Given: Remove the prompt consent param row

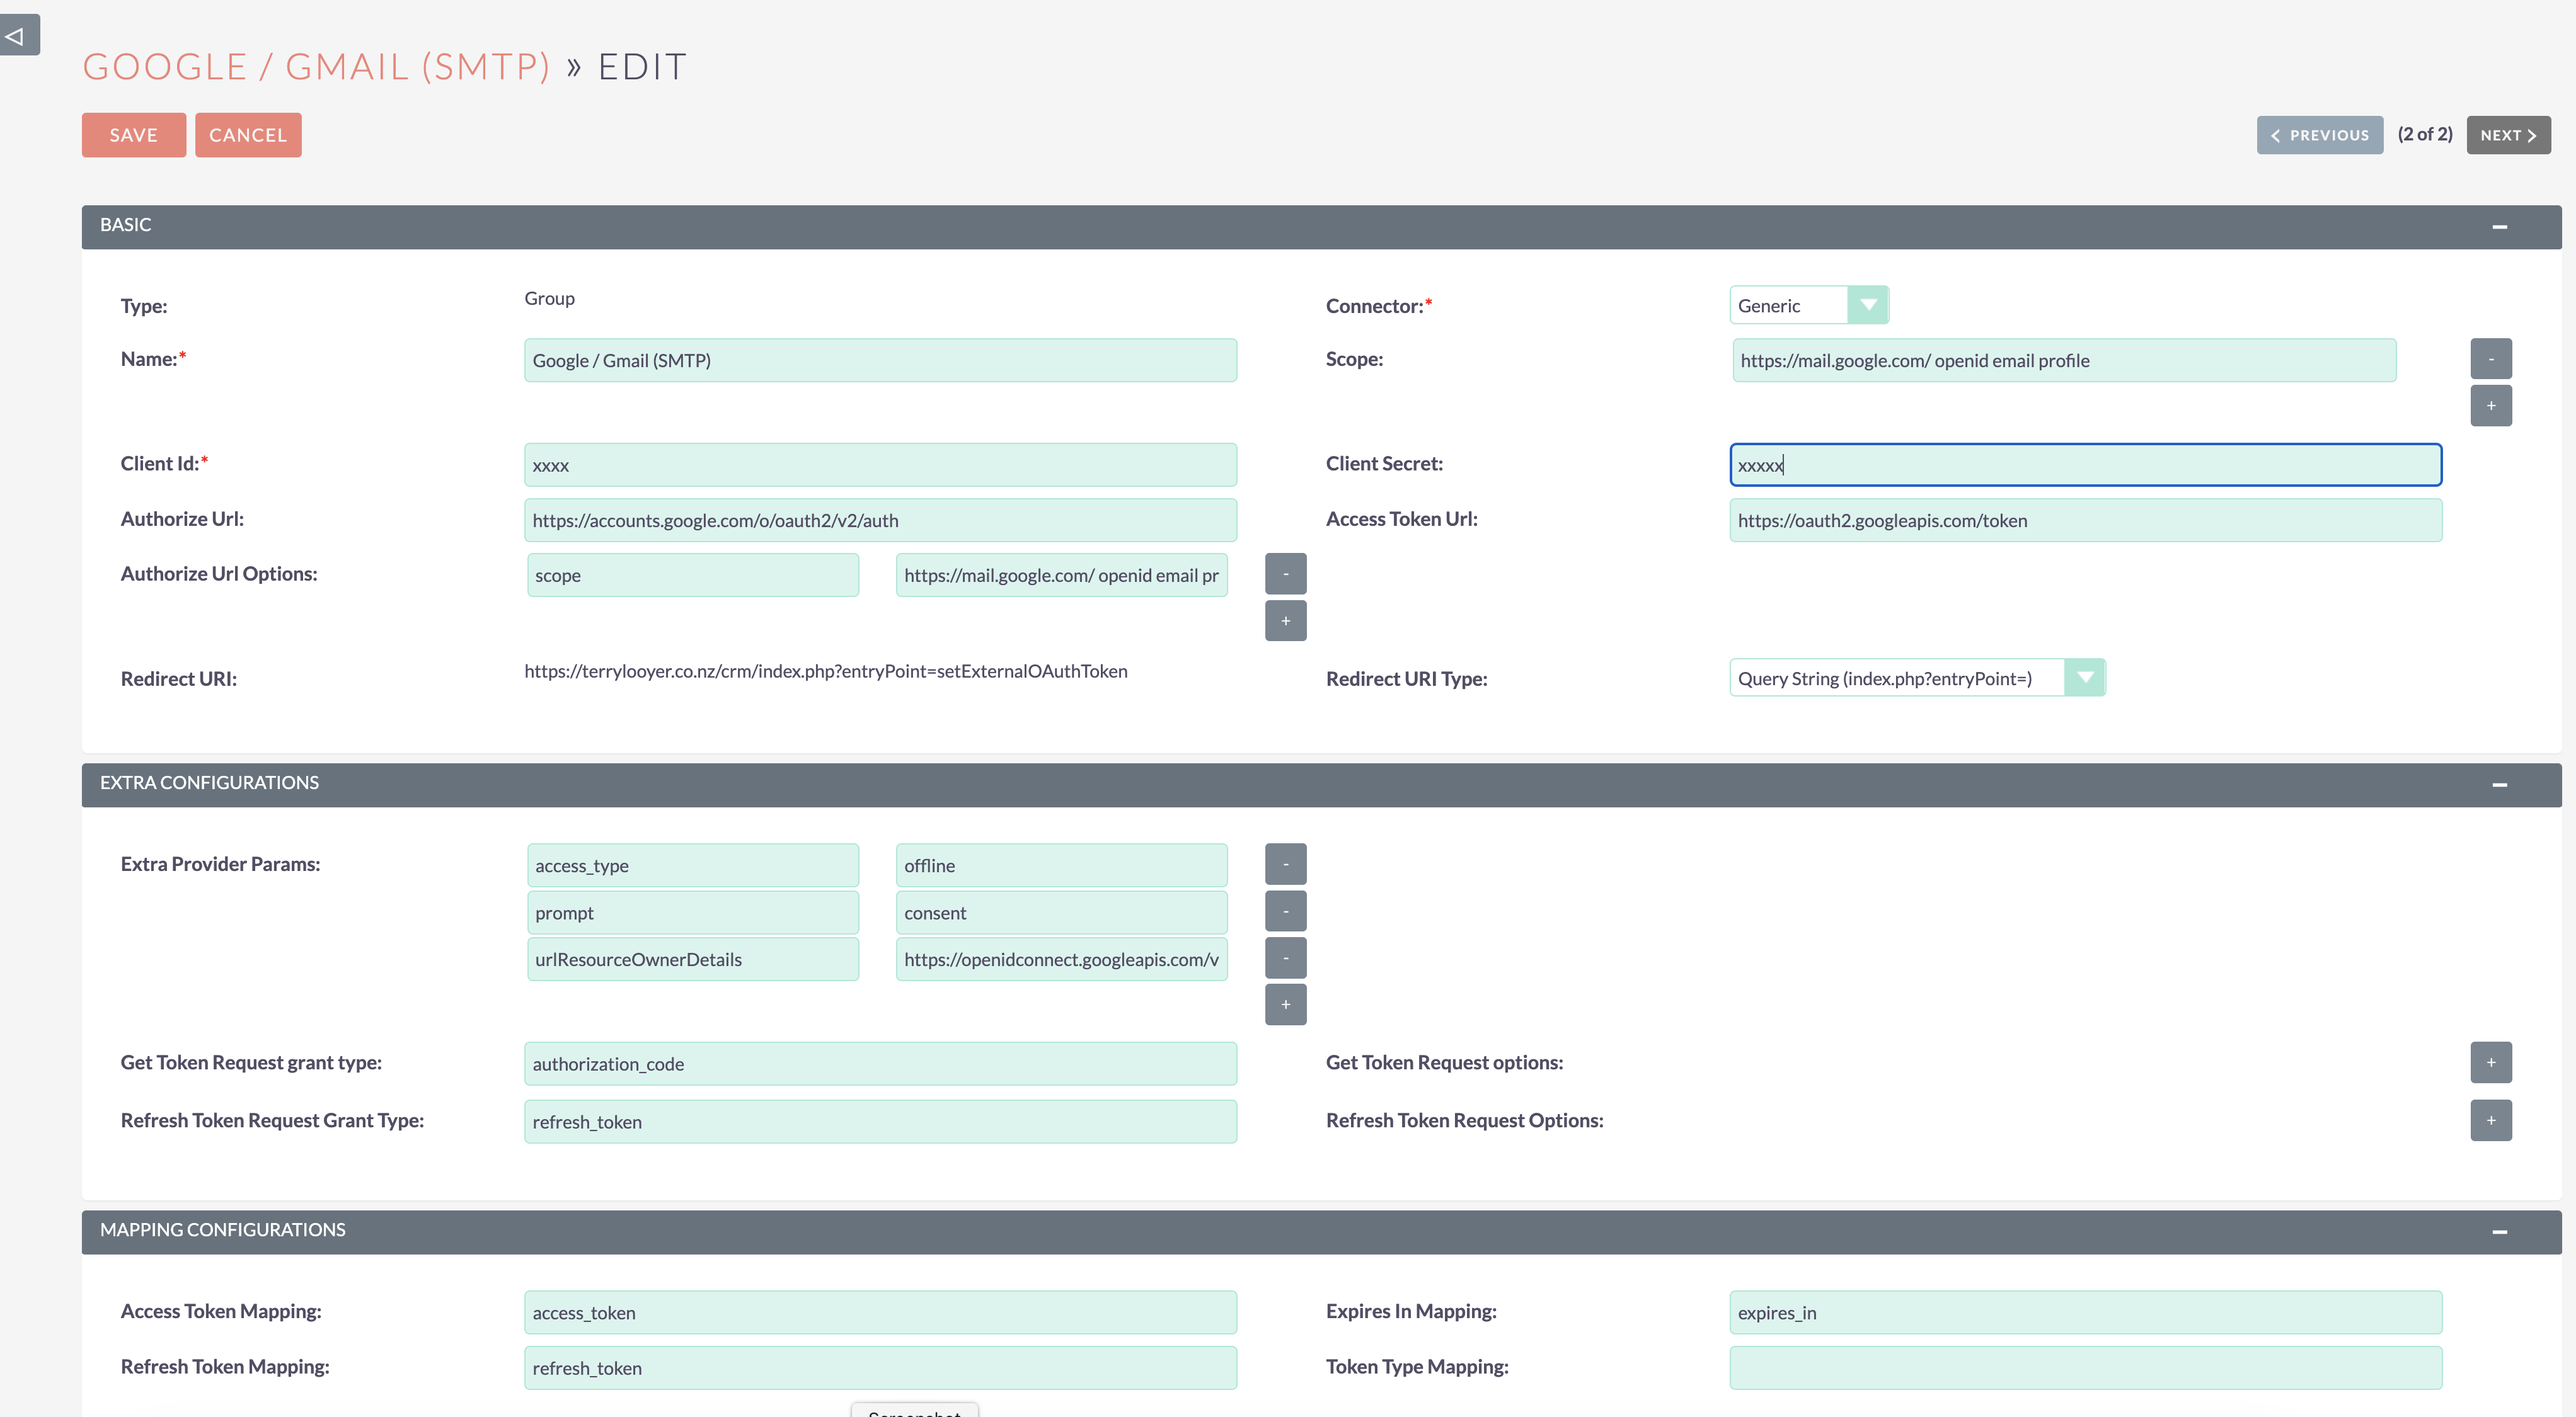Looking at the screenshot, I should coord(1285,911).
